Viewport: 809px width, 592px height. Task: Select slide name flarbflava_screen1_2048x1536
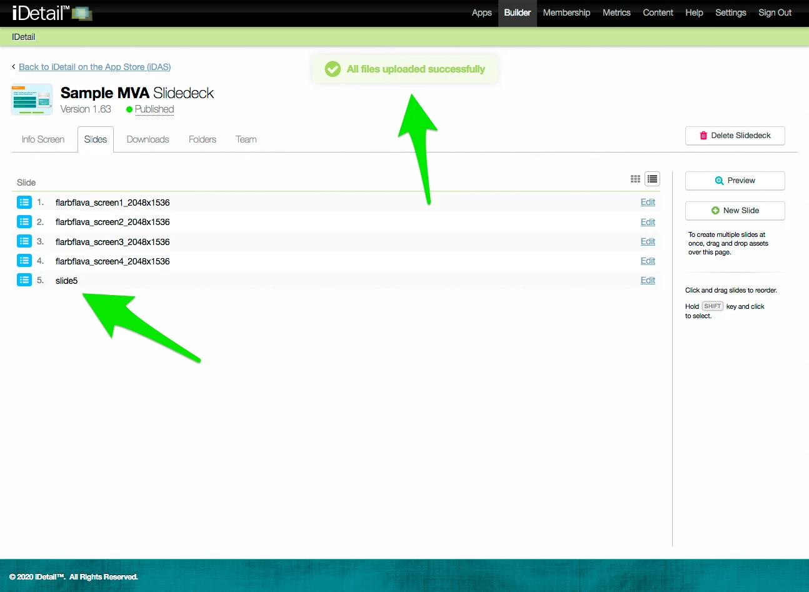pyautogui.click(x=113, y=203)
